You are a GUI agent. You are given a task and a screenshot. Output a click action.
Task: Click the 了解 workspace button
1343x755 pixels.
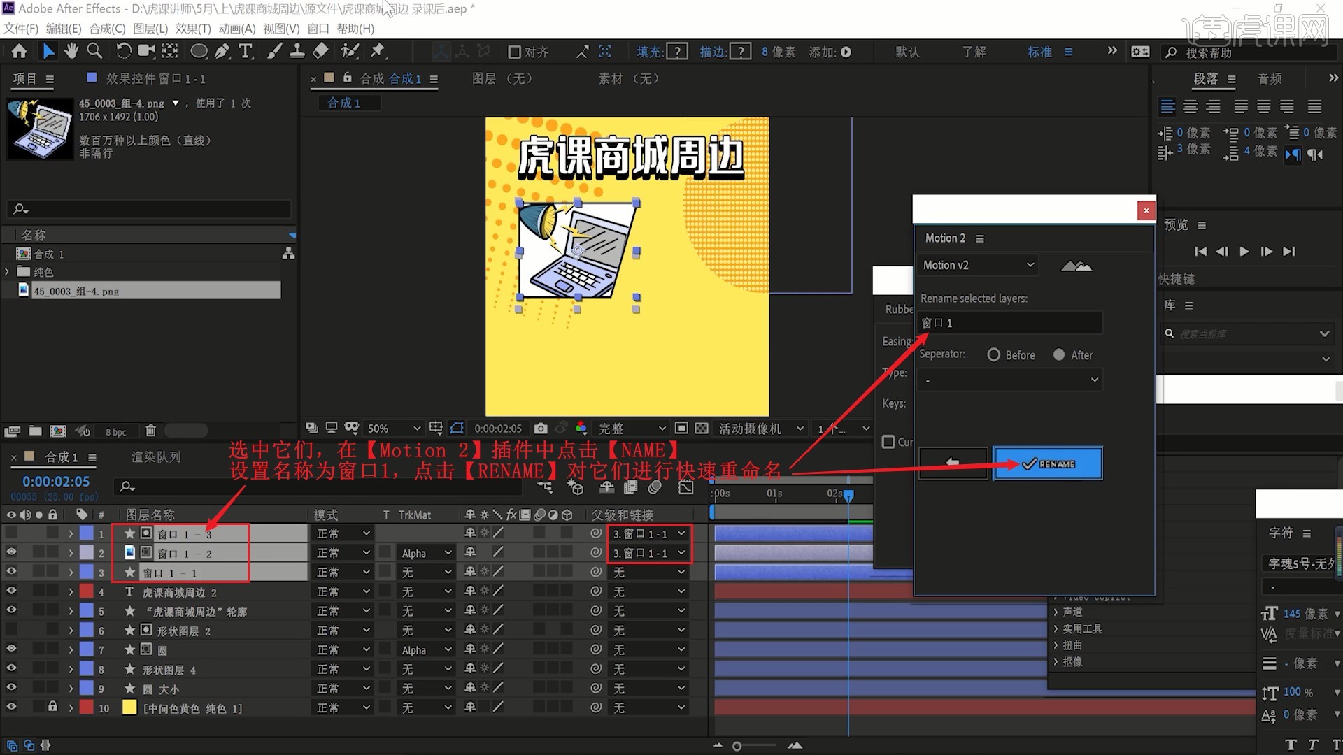[974, 52]
